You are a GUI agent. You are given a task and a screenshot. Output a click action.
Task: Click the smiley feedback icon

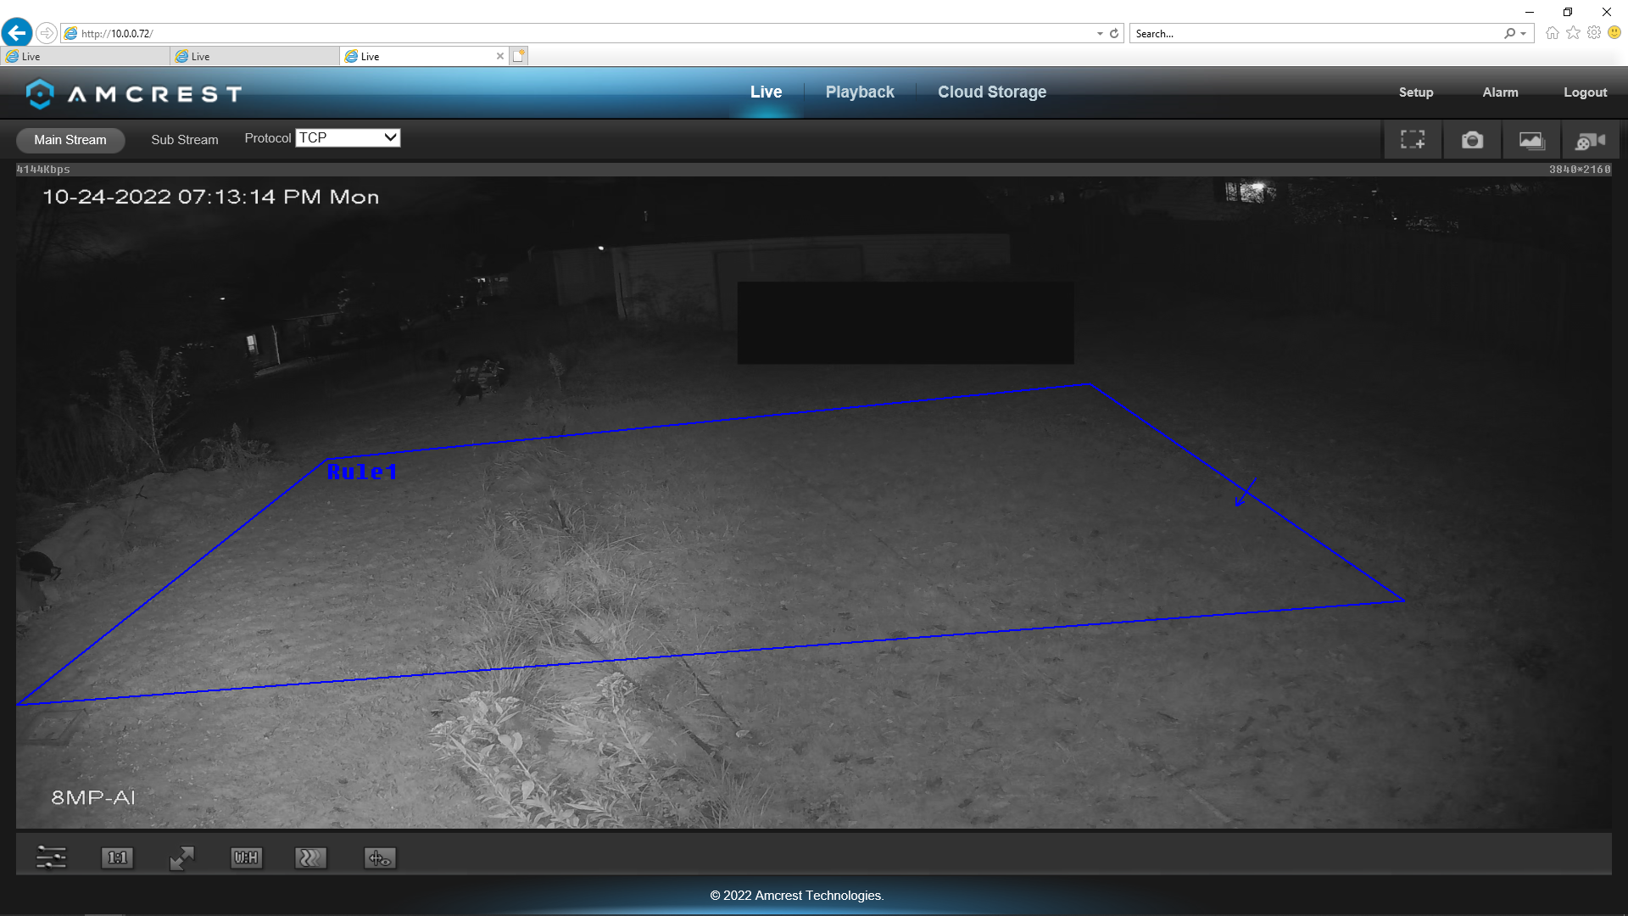tap(1614, 33)
